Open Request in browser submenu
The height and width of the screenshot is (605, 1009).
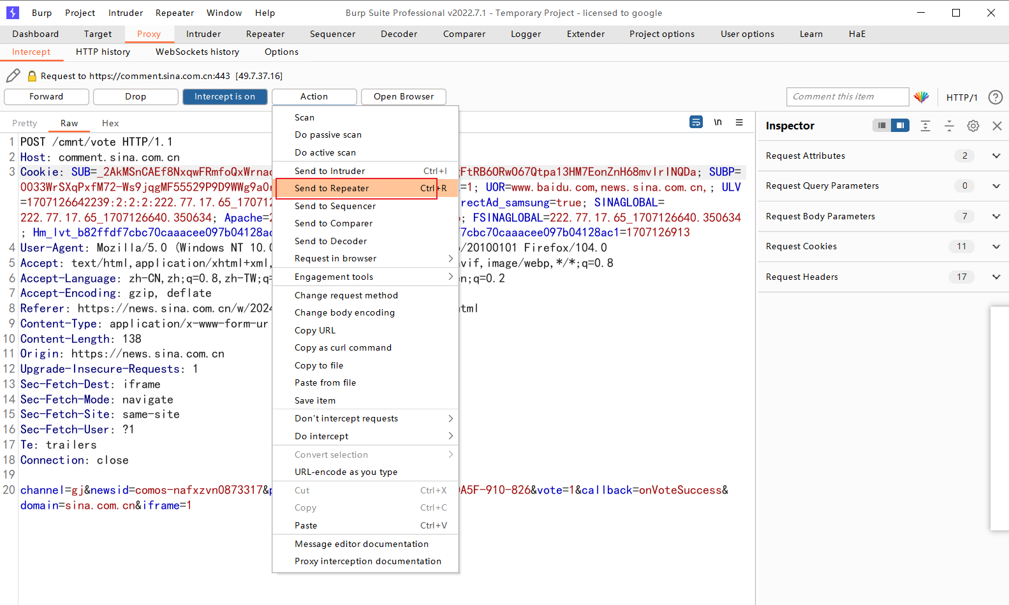[365, 259]
